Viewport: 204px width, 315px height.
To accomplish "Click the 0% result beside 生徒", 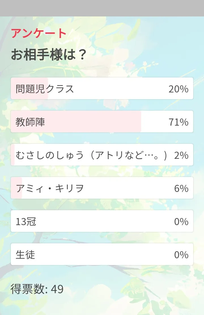I will 181,255.
